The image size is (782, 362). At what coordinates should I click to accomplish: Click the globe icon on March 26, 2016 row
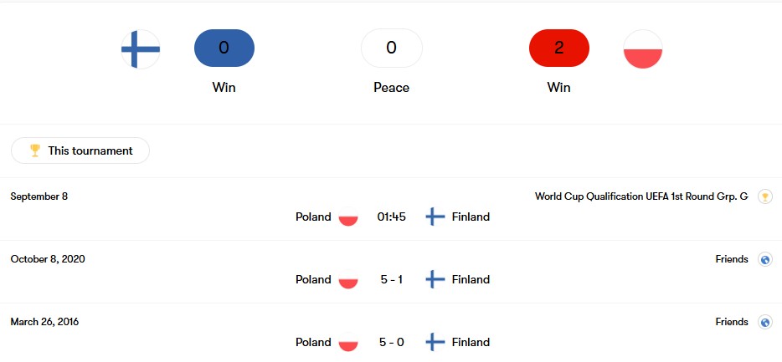pos(765,322)
